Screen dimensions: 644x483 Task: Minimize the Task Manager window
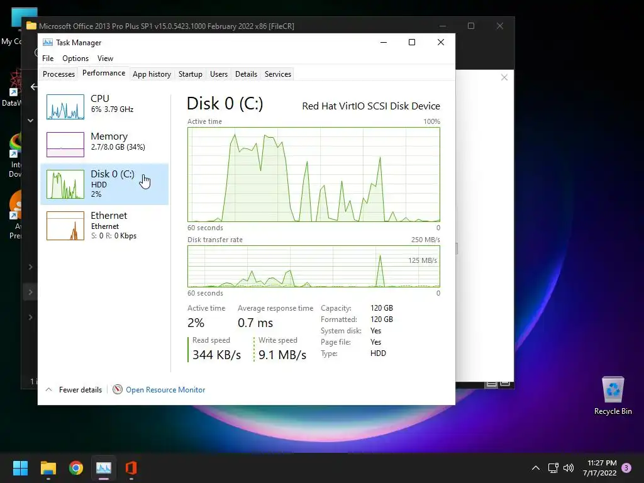[x=384, y=42]
